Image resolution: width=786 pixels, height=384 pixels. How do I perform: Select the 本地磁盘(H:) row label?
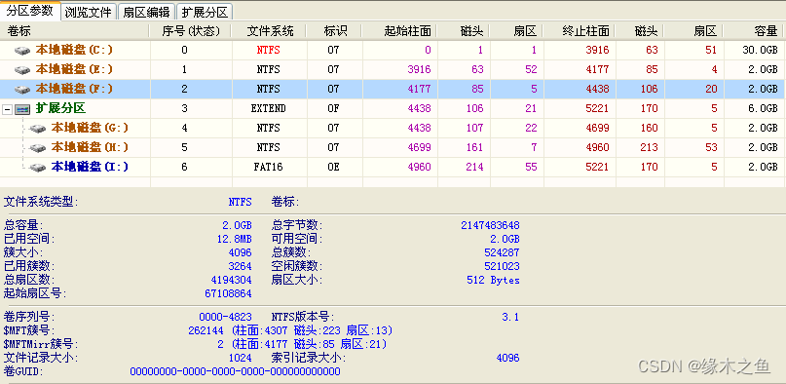(90, 147)
